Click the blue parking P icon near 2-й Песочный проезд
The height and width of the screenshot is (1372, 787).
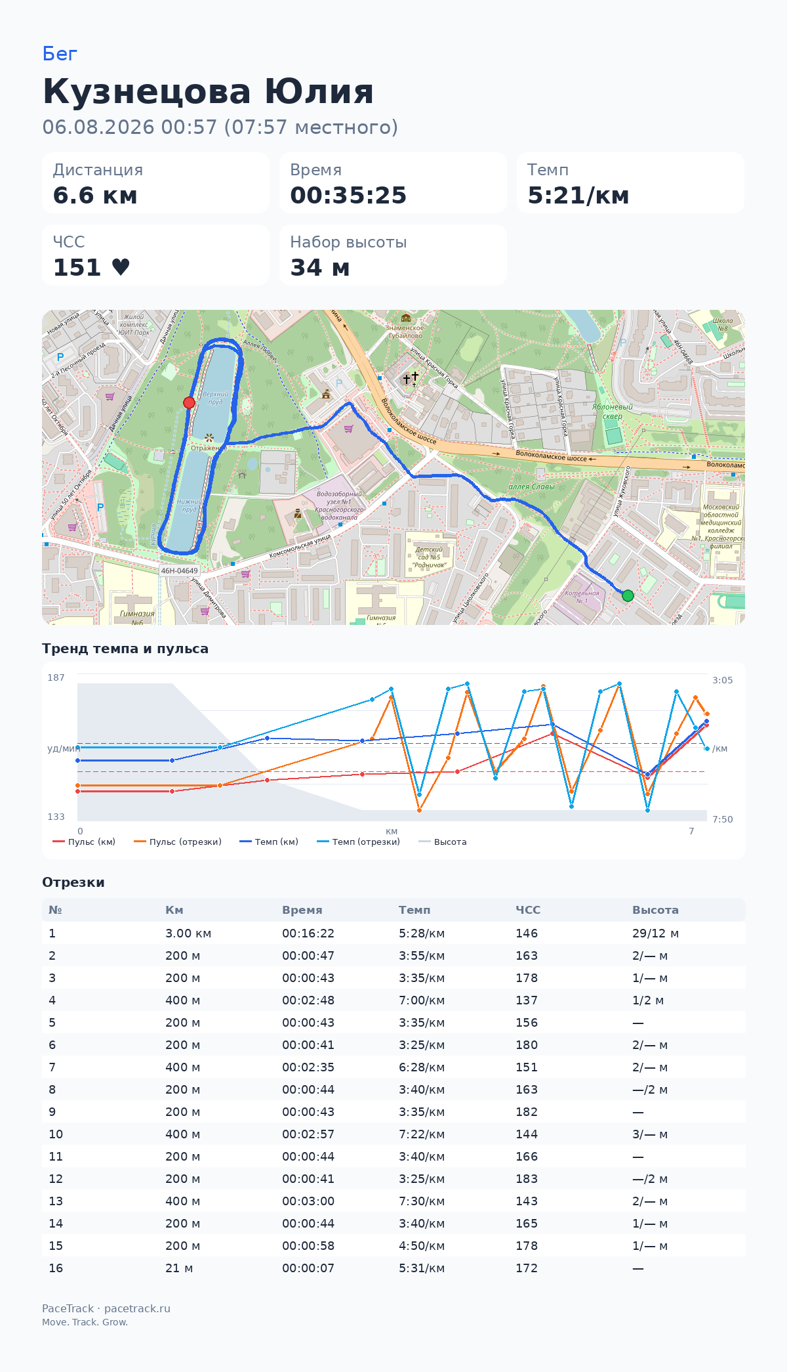(60, 357)
